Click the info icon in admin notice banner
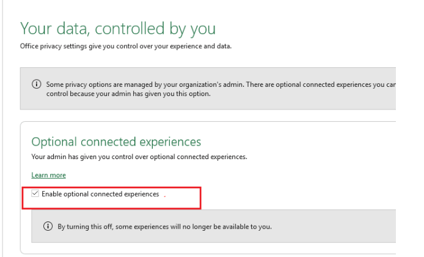 click(37, 84)
